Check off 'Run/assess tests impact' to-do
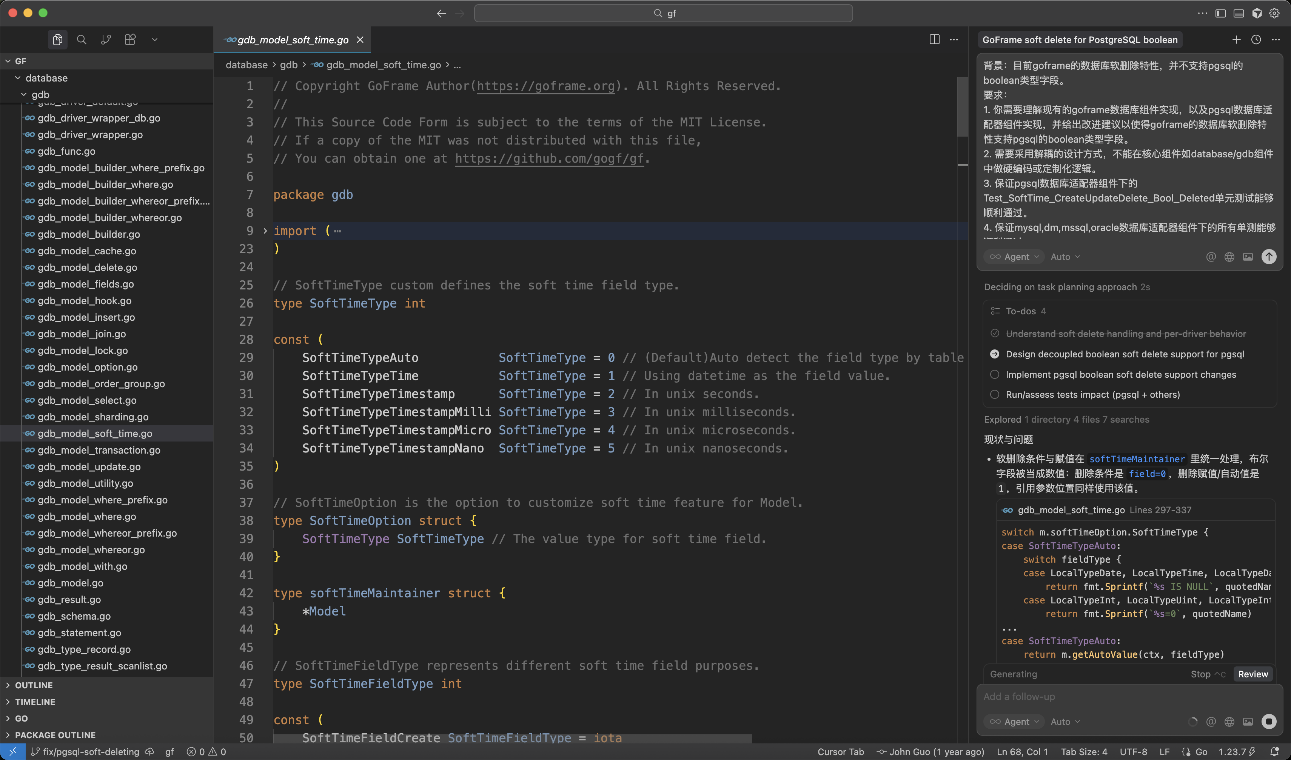Image resolution: width=1291 pixels, height=760 pixels. tap(994, 394)
